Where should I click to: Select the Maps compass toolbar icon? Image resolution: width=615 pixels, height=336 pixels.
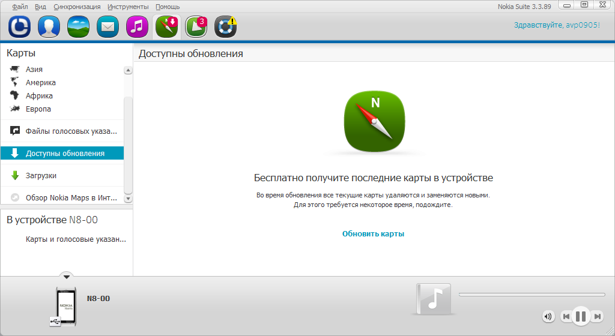coord(167,27)
